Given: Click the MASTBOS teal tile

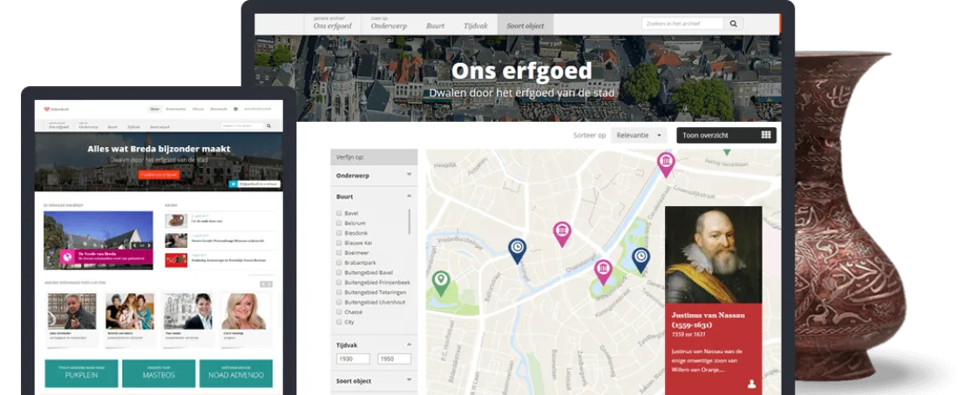Looking at the screenshot, I should click(159, 373).
